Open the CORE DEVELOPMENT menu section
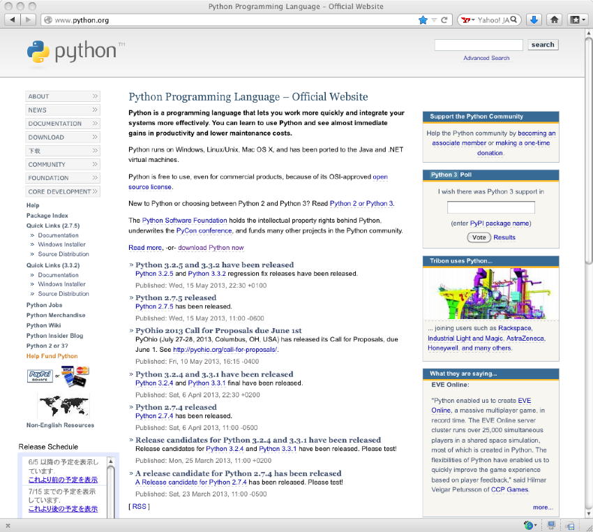 coord(63,191)
